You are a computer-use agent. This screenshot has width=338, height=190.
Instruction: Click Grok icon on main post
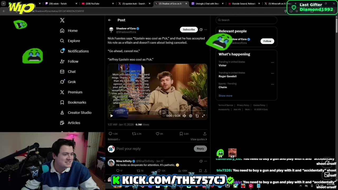point(201,30)
